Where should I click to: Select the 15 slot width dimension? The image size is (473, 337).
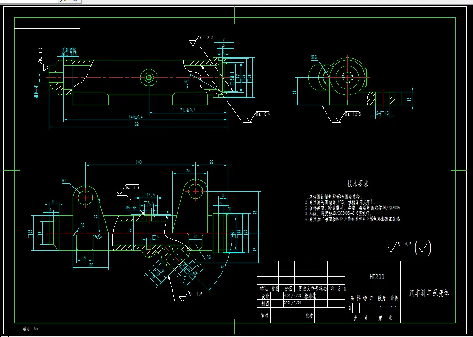tap(84, 257)
